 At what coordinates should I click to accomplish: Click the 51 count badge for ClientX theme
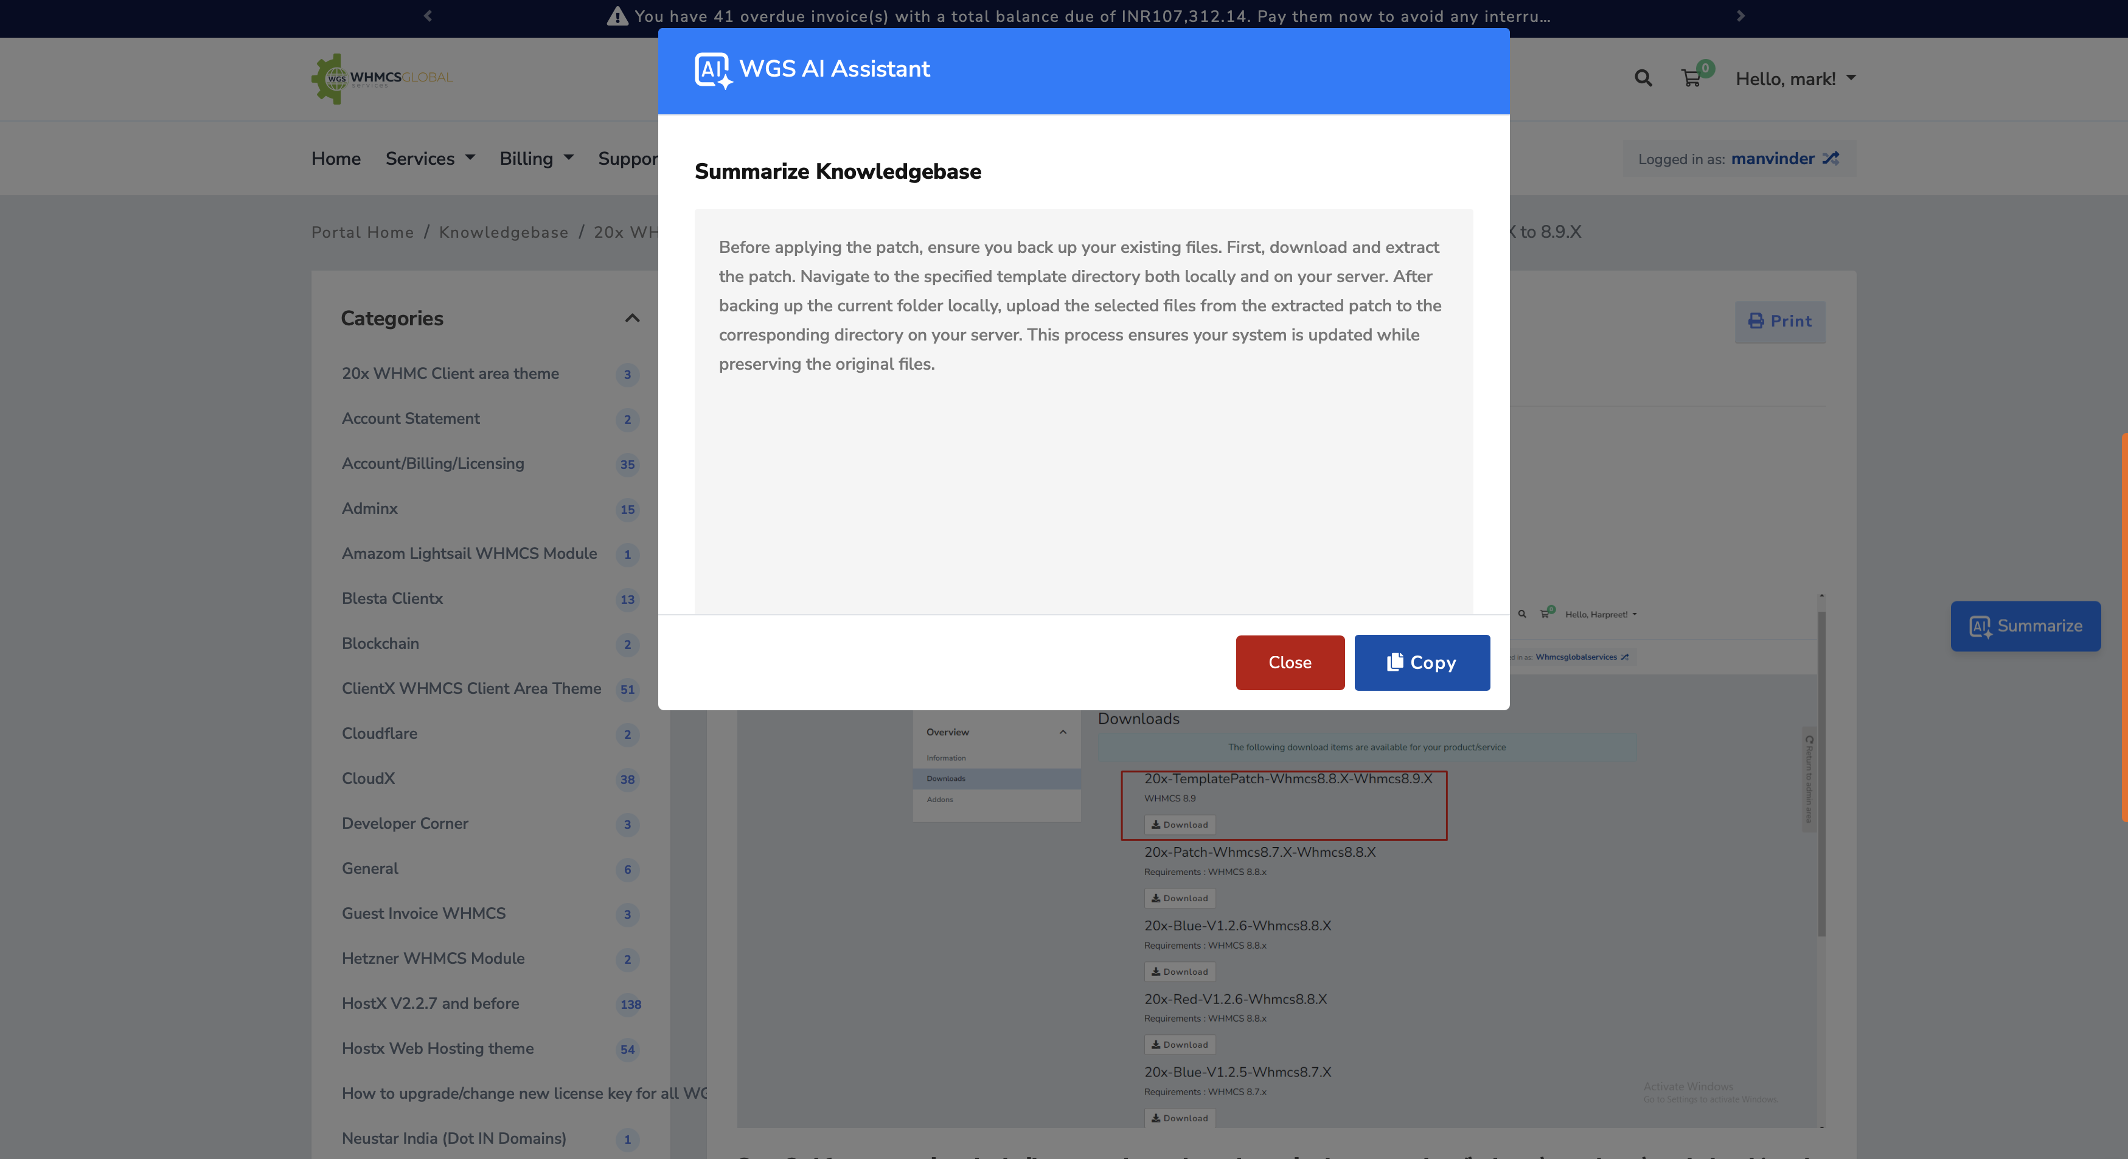627,690
